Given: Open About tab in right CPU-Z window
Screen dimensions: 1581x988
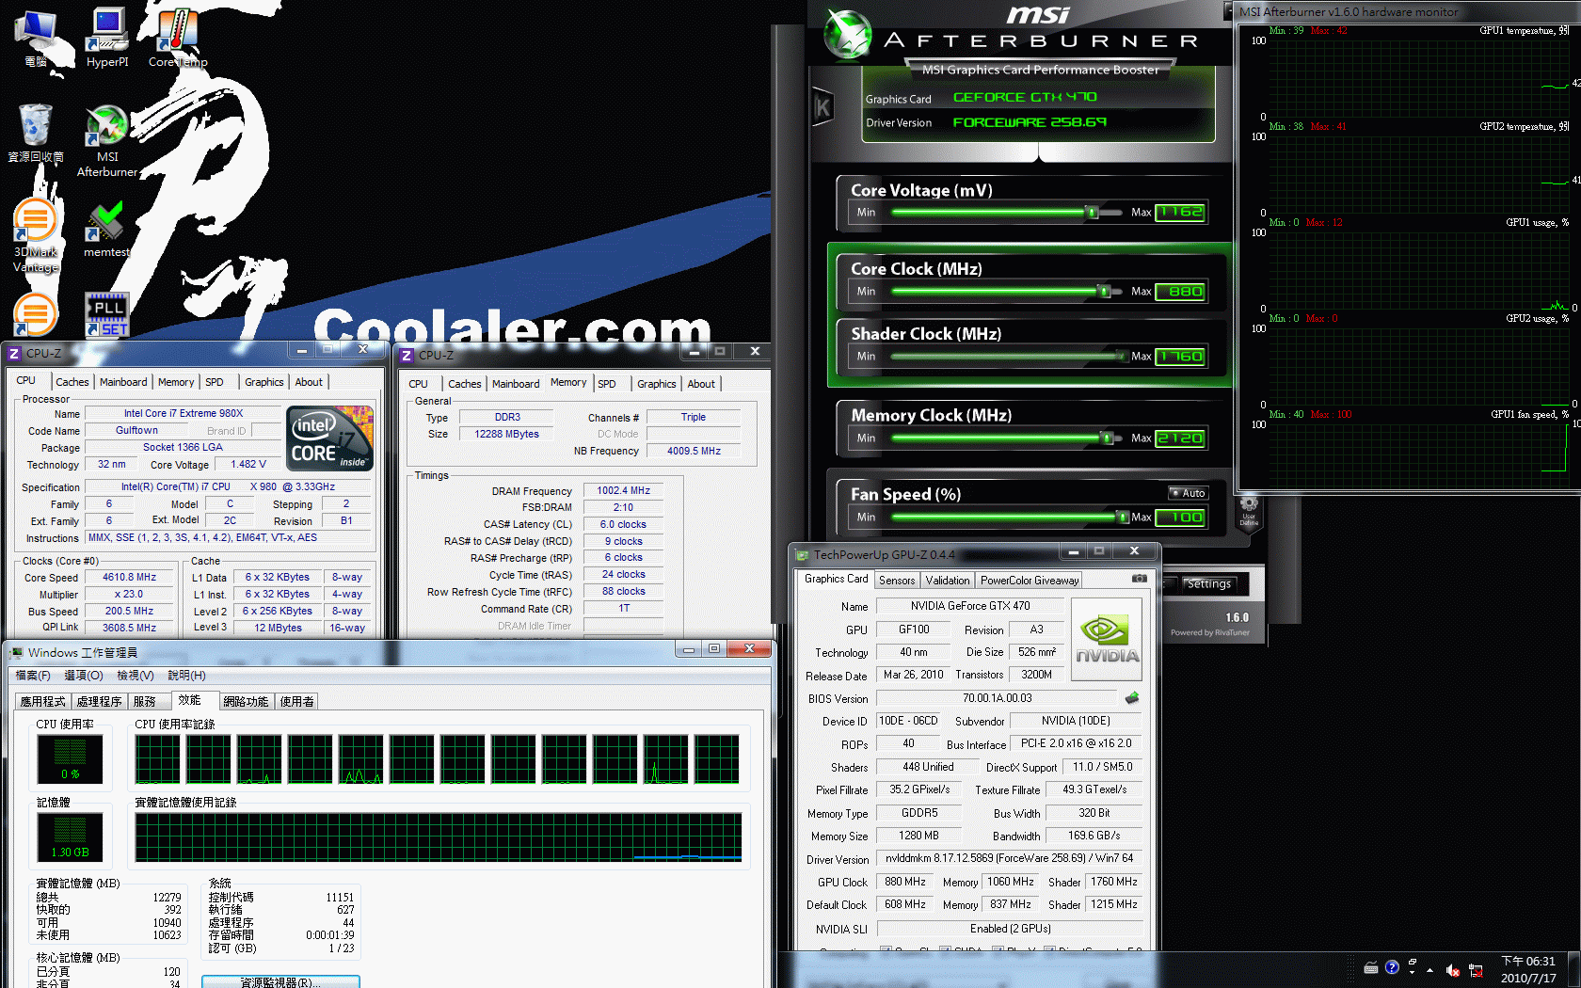Looking at the screenshot, I should pyautogui.click(x=701, y=384).
